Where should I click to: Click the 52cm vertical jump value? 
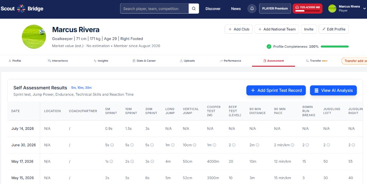tap(187, 178)
